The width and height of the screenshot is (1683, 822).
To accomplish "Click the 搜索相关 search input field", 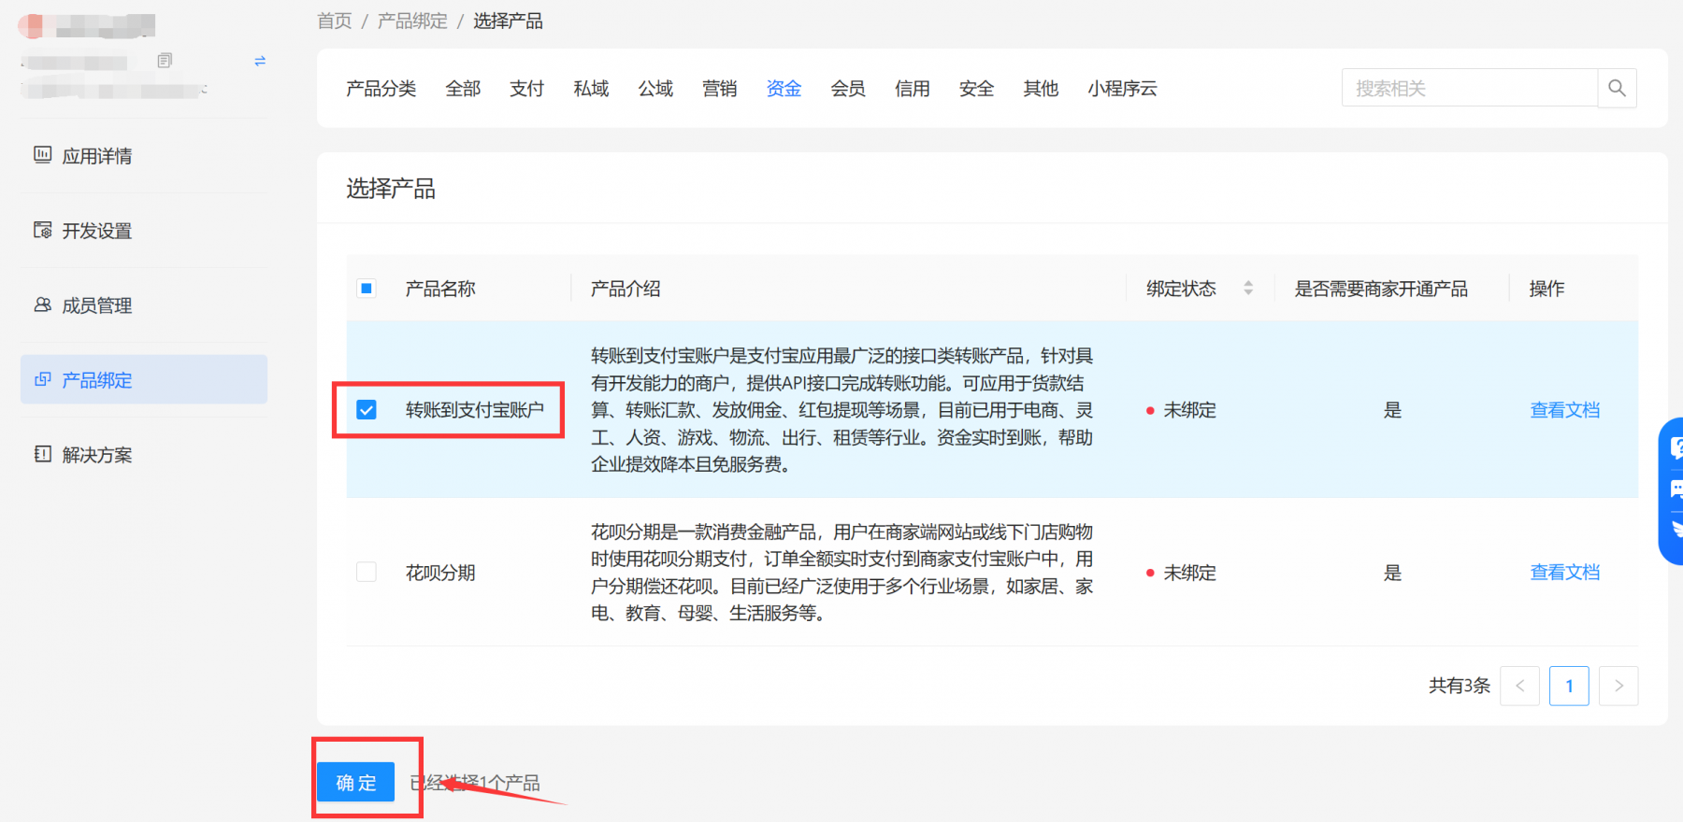I will [x=1470, y=88].
